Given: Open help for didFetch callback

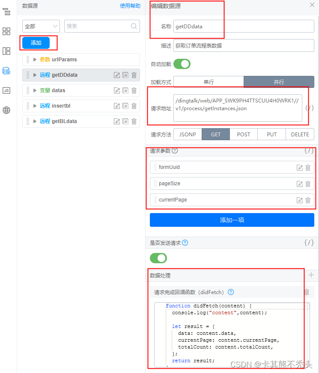Looking at the screenshot, I should (231, 292).
